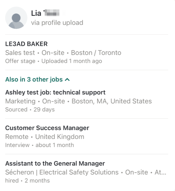Click the "Sourced" stage label
This screenshot has width=175, height=191.
16,109
